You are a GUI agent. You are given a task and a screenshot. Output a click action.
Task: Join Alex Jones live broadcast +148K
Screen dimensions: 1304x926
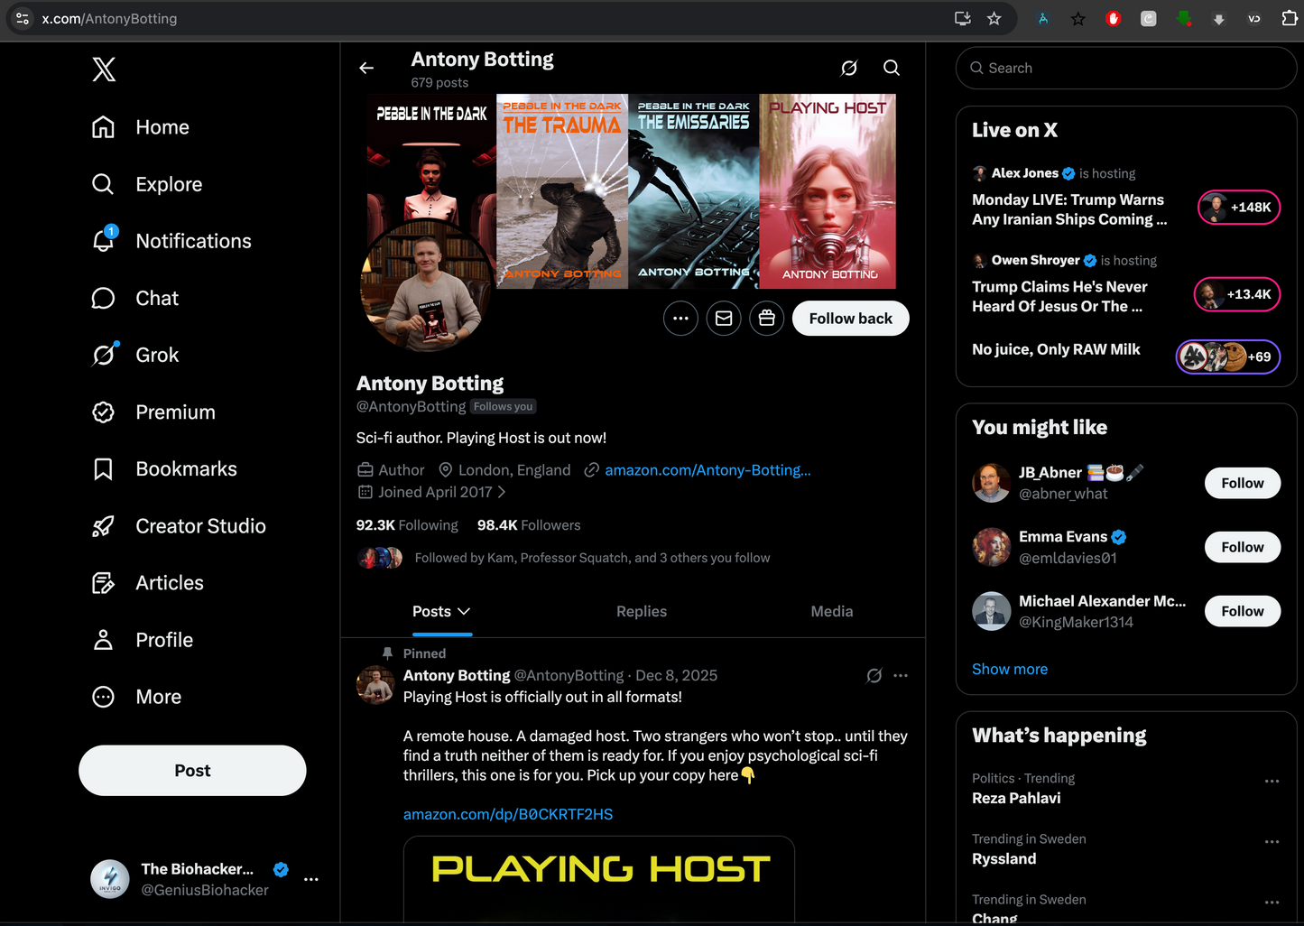point(1239,208)
